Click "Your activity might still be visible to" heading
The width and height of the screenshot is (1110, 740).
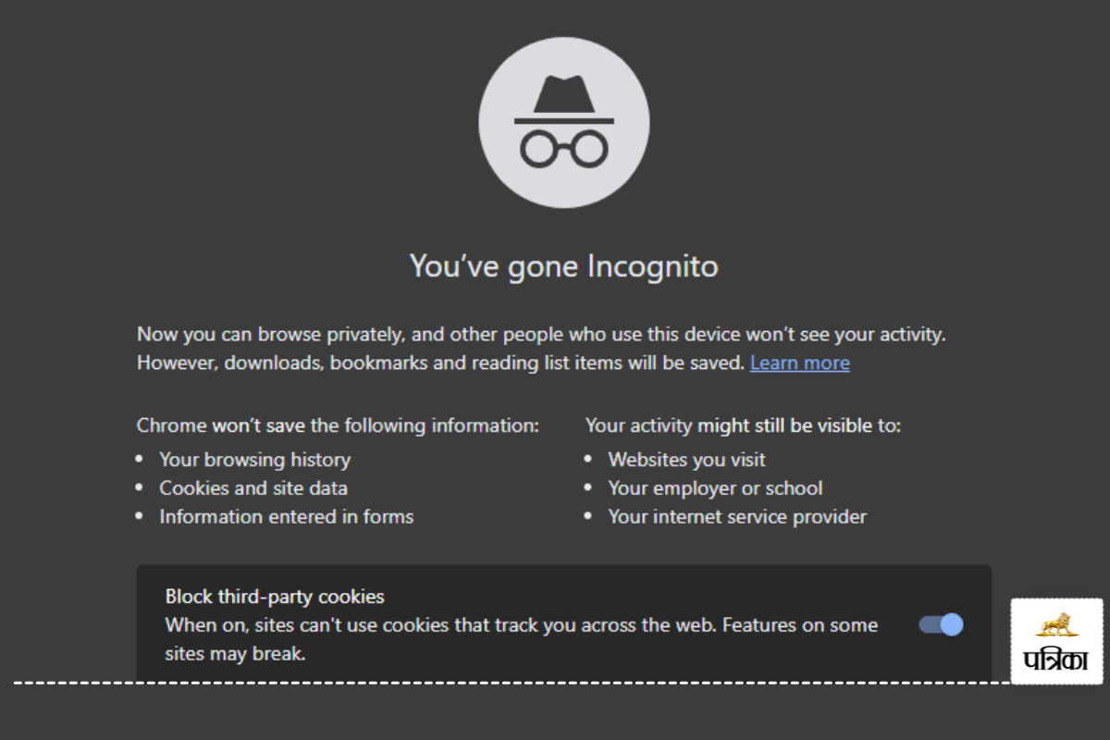coord(743,425)
